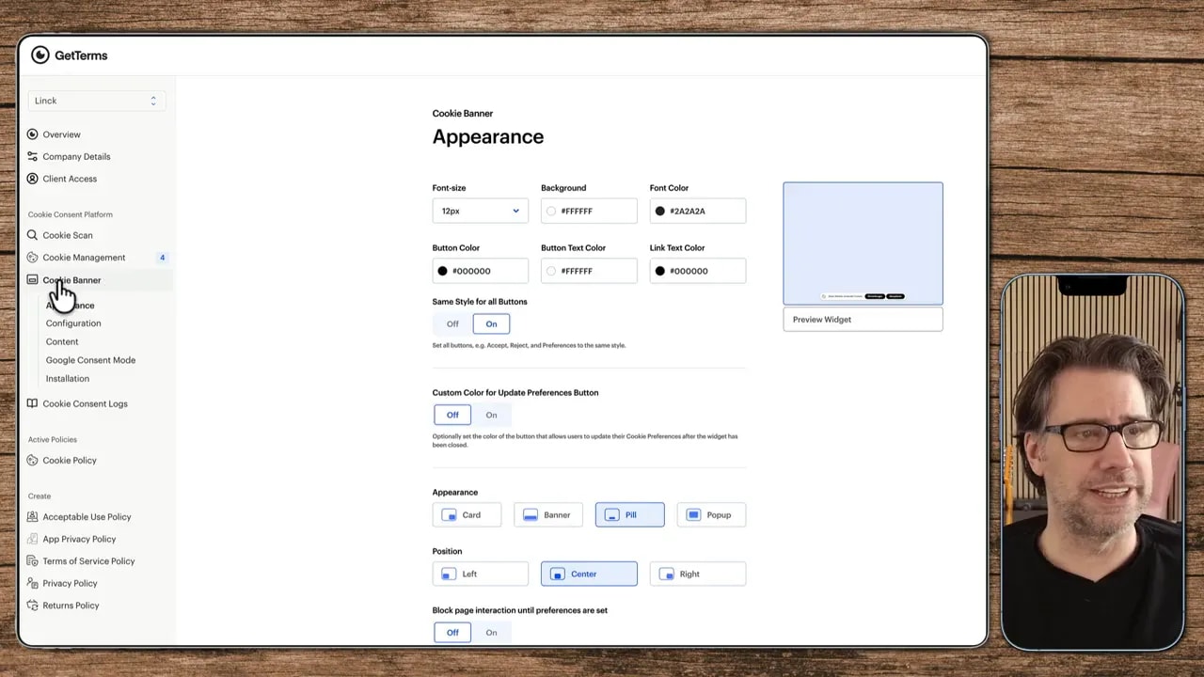Screen dimensions: 1204x677
Task: Turn on Block page interaction until preferences set
Action: coord(491,632)
